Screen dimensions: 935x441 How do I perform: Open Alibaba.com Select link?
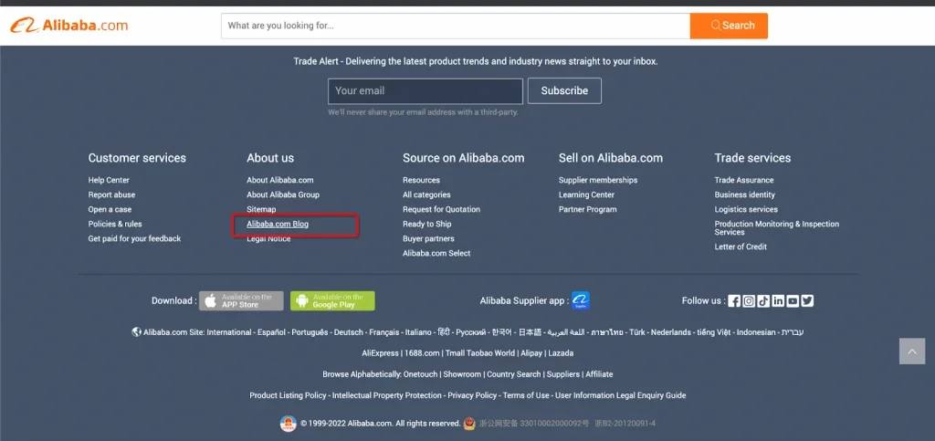click(x=436, y=253)
